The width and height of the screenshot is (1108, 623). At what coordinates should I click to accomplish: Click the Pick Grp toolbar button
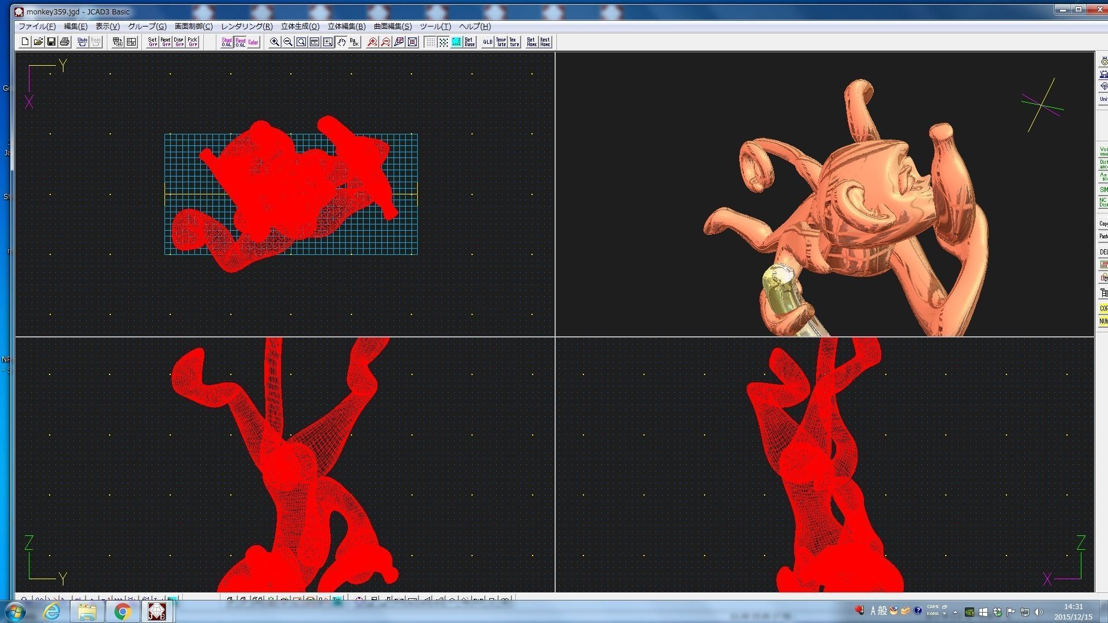click(192, 42)
